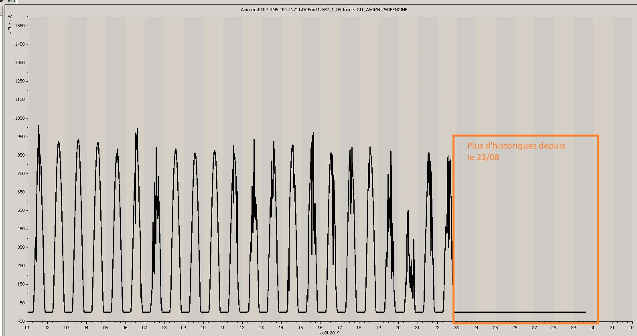
Task: Select the 23 date tick on the time axis
Action: pos(456,328)
